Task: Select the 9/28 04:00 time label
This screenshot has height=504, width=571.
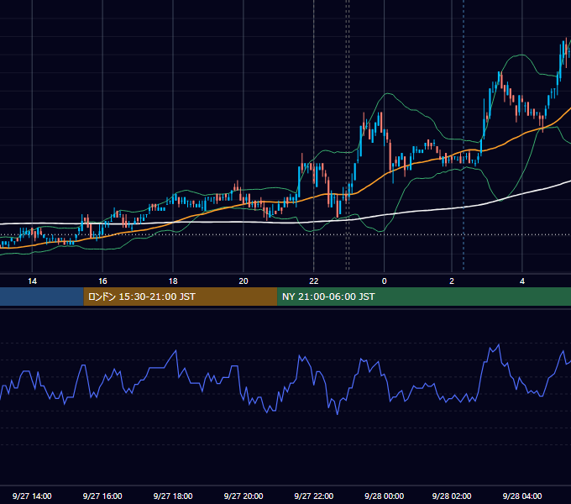Action: [x=522, y=496]
